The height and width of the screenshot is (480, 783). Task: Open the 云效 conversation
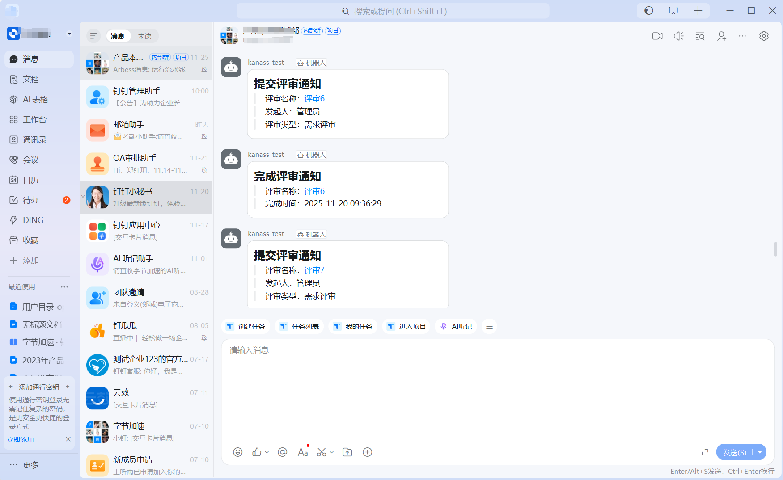(x=146, y=399)
